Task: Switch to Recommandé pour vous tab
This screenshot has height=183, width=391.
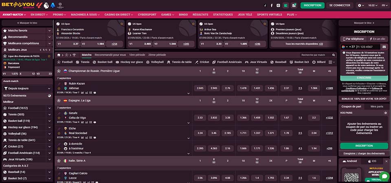Action: tap(110, 55)
